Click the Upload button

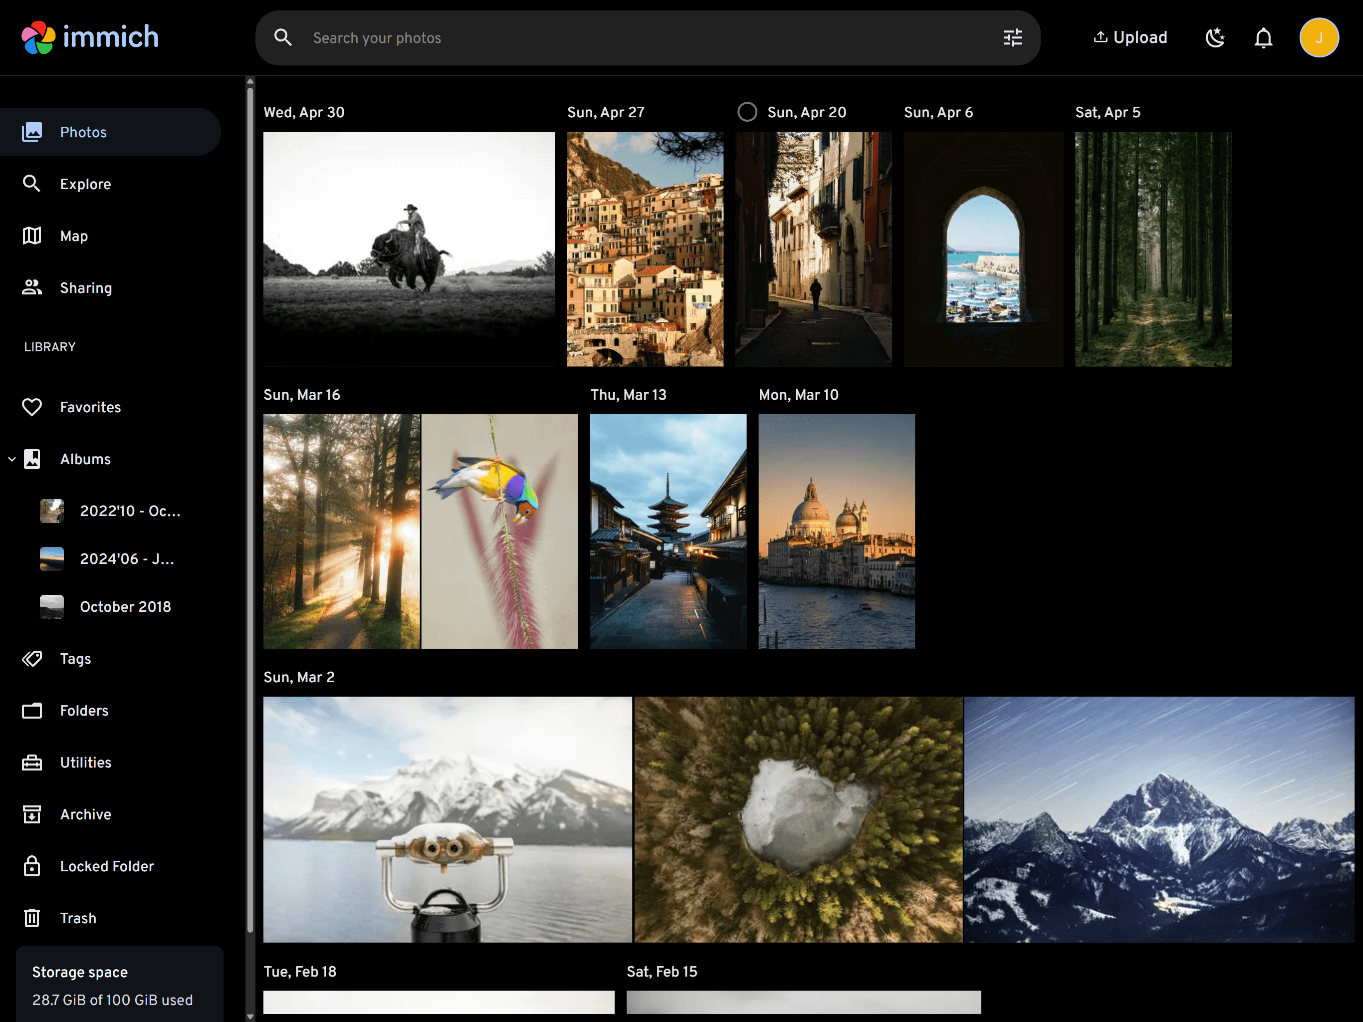pyautogui.click(x=1130, y=37)
